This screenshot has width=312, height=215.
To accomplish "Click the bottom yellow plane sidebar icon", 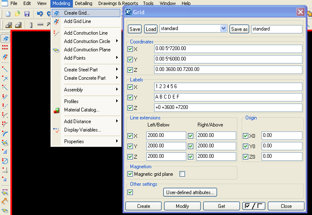I will tap(5, 210).
